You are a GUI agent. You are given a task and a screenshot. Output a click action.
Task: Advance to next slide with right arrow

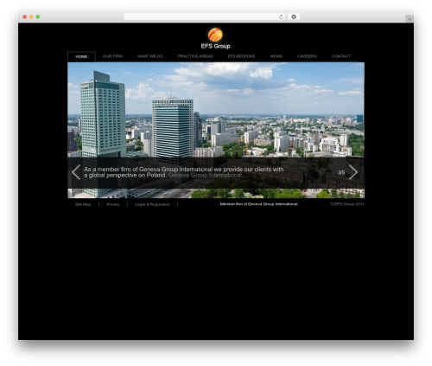click(x=353, y=172)
